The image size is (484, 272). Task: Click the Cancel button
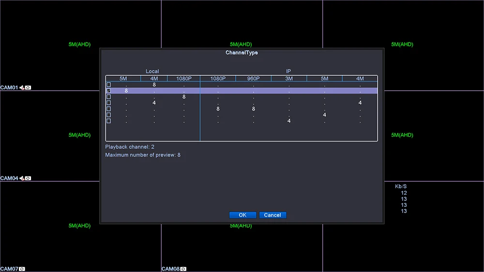pyautogui.click(x=272, y=215)
